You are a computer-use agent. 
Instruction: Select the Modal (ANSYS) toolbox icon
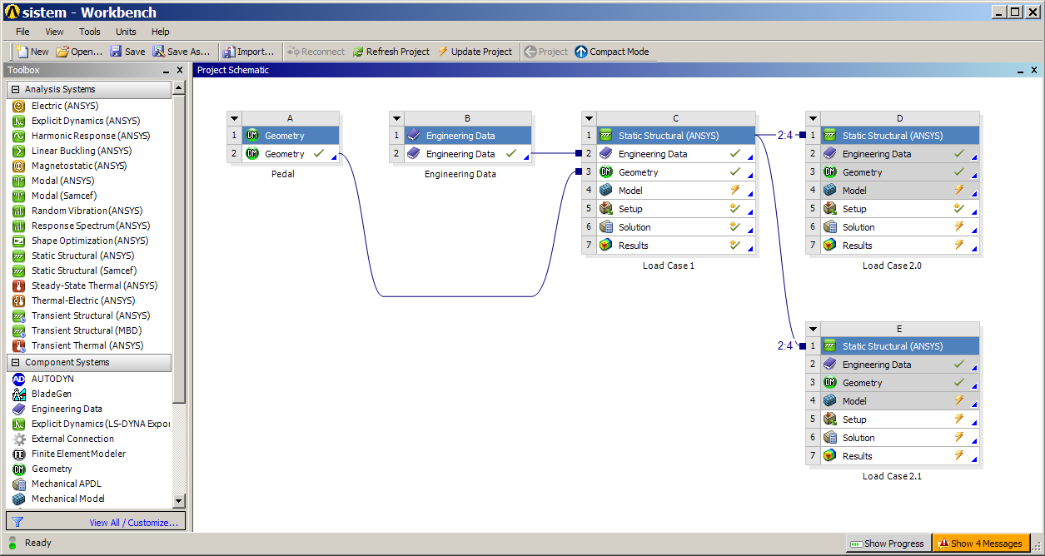pyautogui.click(x=18, y=181)
